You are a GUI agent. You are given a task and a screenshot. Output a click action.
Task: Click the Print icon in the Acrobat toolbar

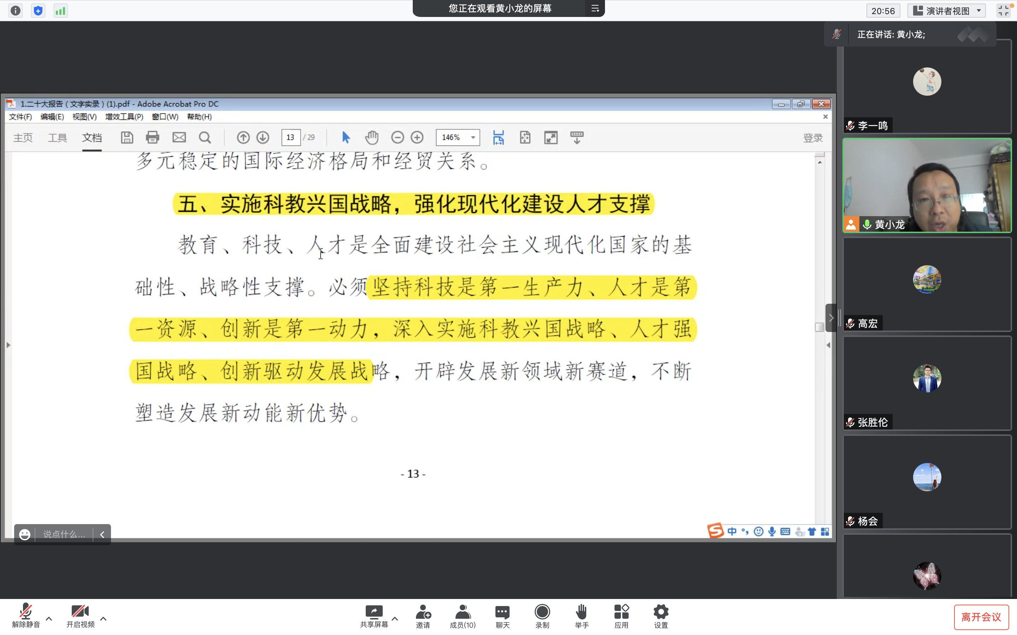coord(153,137)
